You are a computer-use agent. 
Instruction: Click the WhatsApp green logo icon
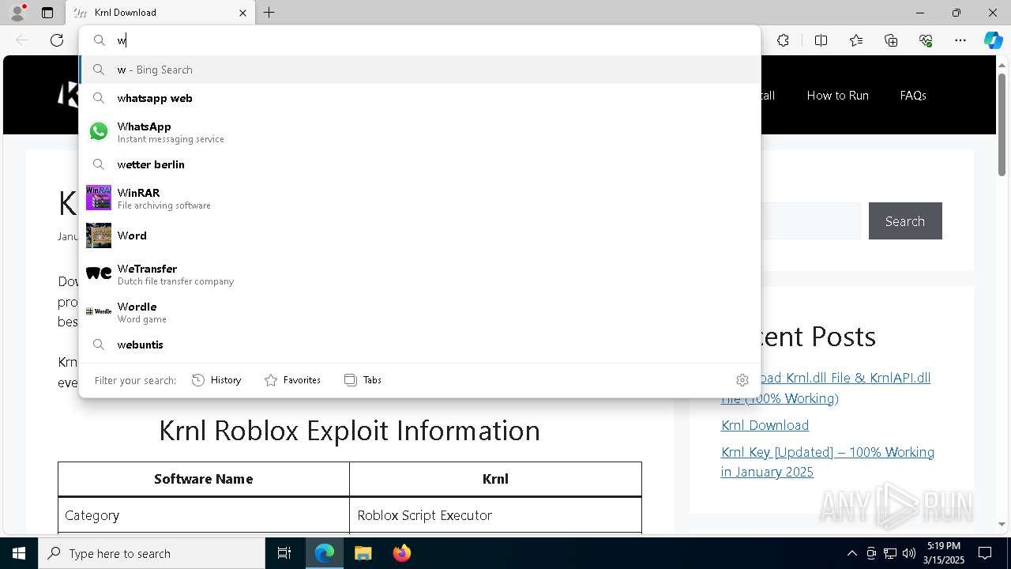point(99,131)
